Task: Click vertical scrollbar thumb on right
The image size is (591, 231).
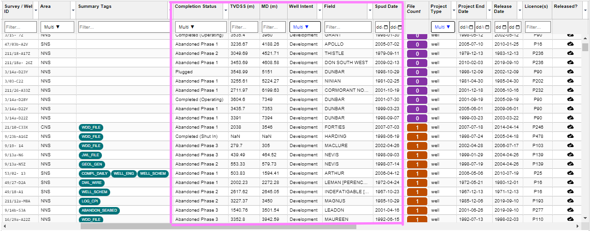Action: coord(585,47)
